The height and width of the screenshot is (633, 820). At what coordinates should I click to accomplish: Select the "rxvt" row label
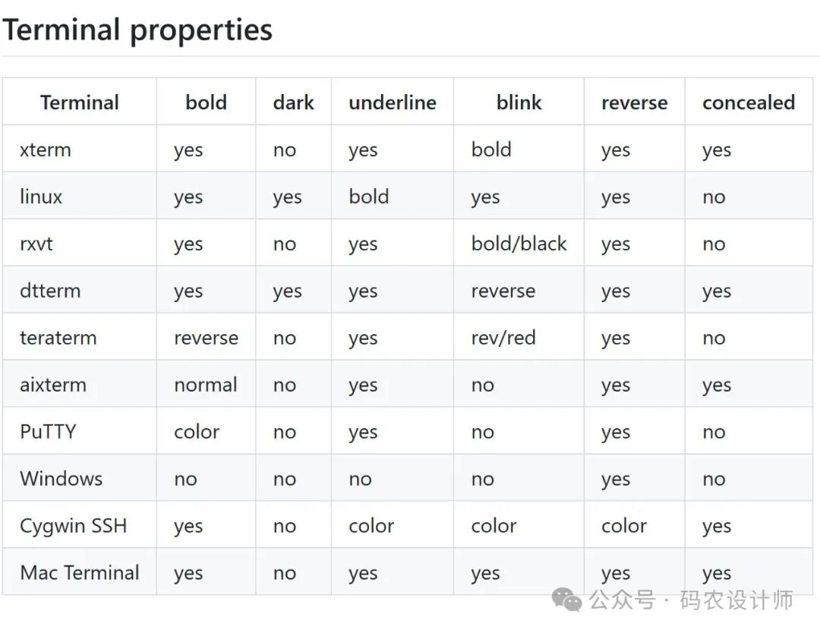(36, 244)
